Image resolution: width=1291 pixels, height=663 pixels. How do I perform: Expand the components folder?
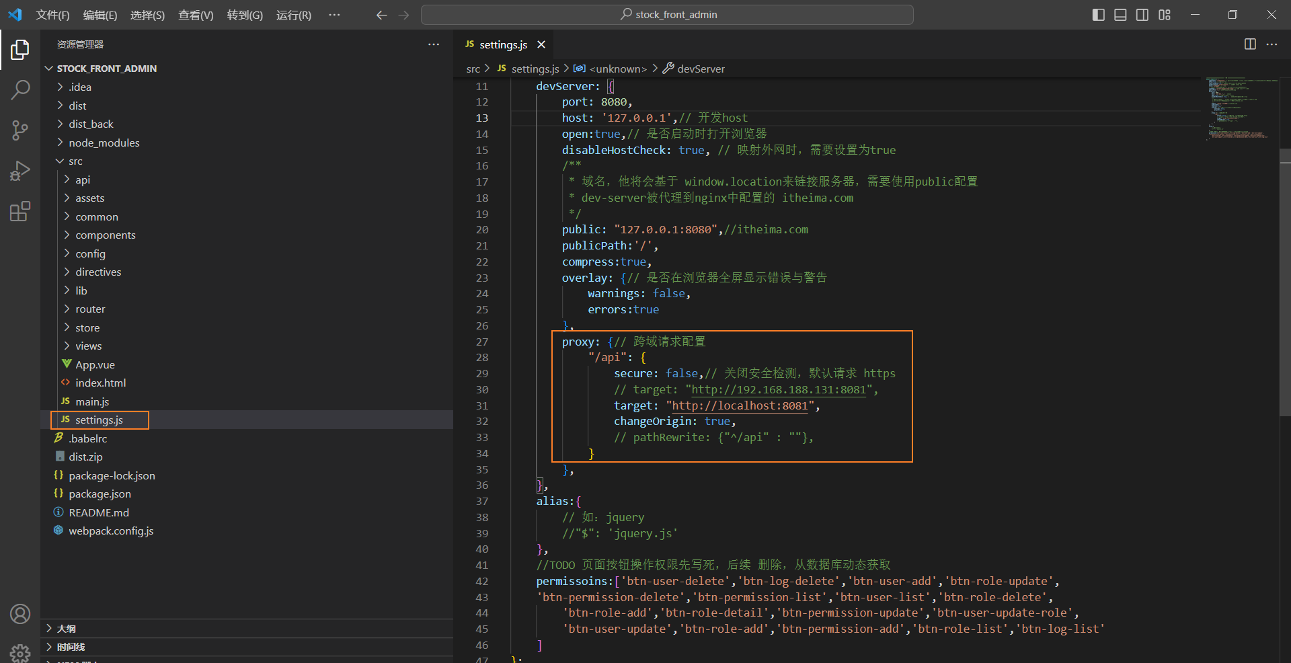click(247, 235)
